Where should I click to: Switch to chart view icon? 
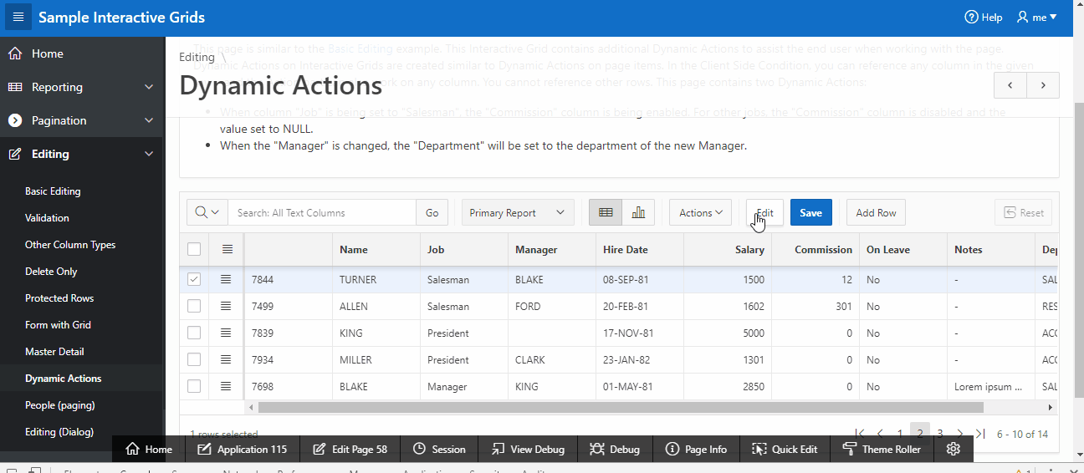tap(638, 212)
